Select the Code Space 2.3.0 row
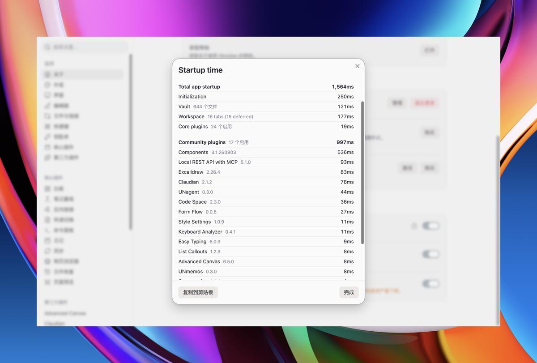Viewport: 537px width, 363px height. (x=266, y=202)
